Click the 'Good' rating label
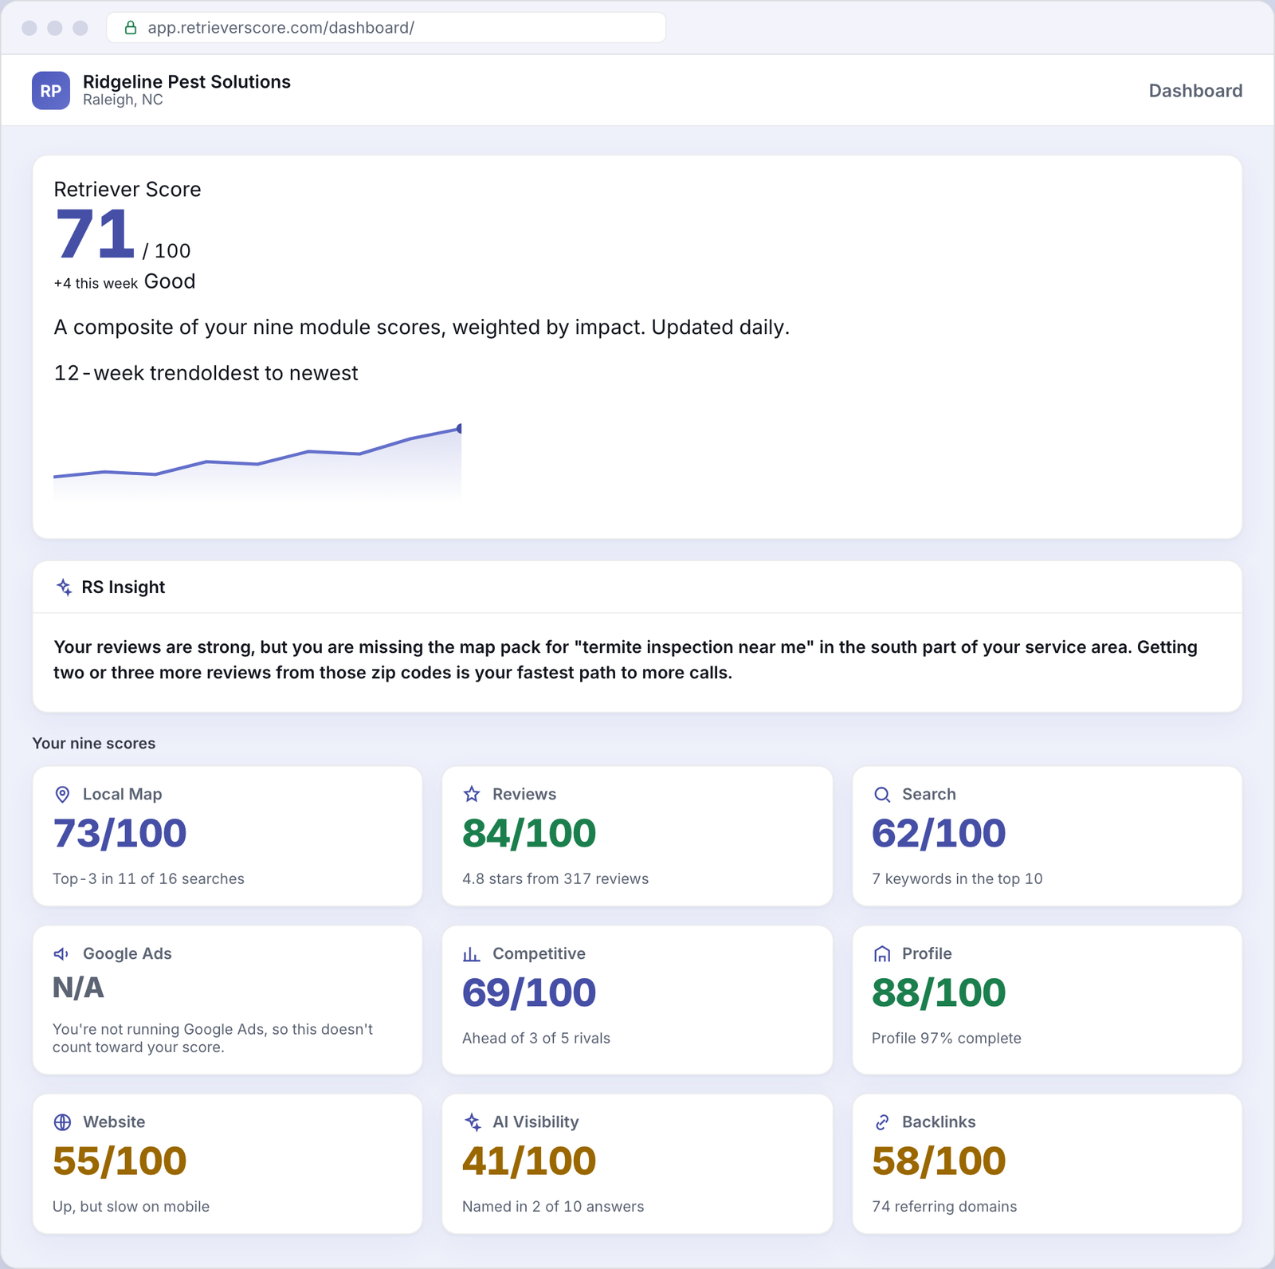The image size is (1275, 1269). (x=170, y=281)
